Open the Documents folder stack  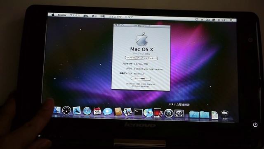pos(204,115)
